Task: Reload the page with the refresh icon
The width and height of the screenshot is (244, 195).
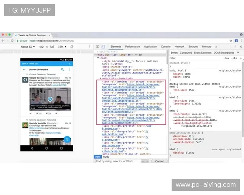Action: 11,41
